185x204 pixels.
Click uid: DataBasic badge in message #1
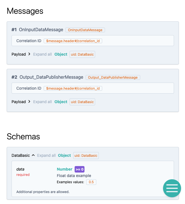[82, 55]
